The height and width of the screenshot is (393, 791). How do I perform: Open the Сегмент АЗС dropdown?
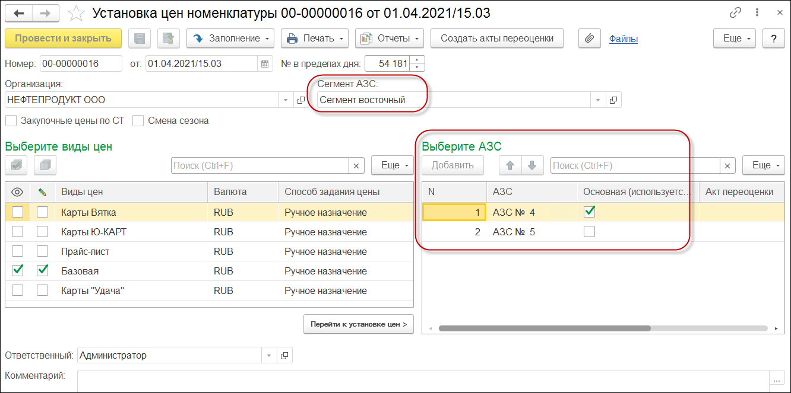click(x=598, y=100)
